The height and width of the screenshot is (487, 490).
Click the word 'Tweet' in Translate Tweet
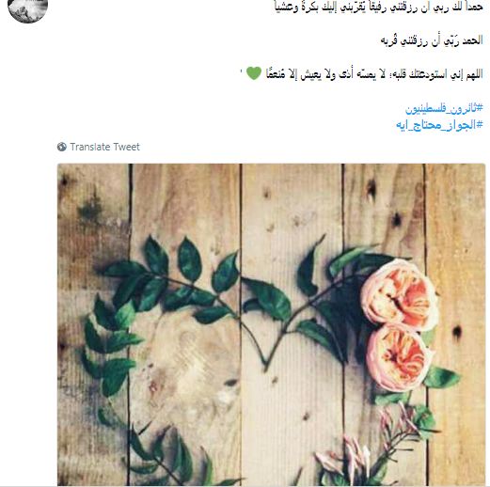click(x=126, y=147)
